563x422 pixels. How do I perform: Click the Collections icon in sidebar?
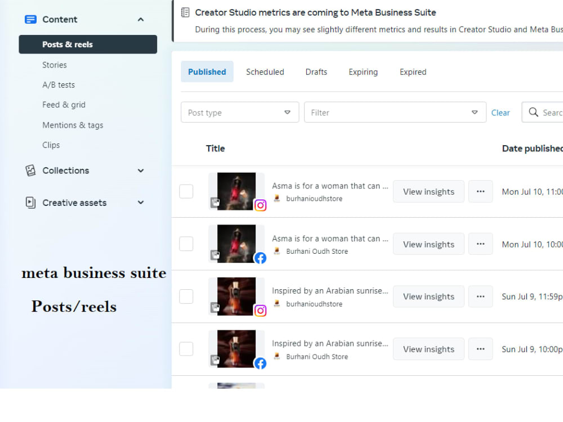click(x=30, y=170)
